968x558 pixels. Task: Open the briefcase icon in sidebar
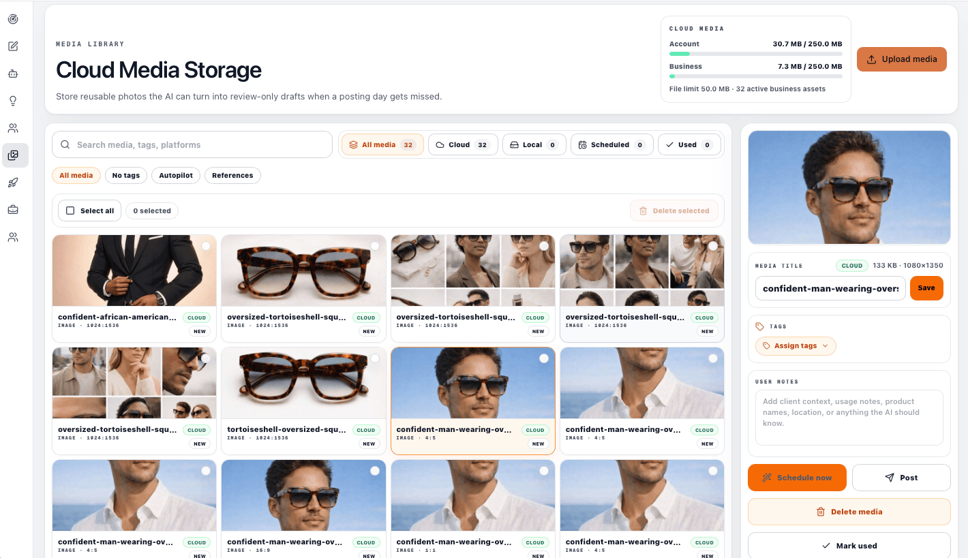13,210
